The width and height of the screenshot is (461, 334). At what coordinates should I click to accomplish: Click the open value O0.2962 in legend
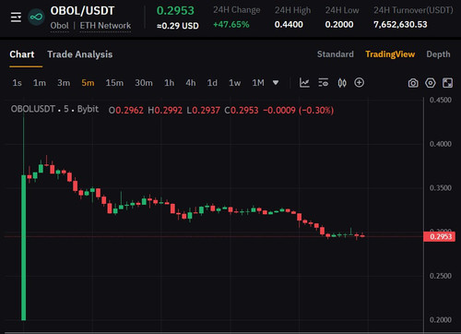tap(126, 111)
